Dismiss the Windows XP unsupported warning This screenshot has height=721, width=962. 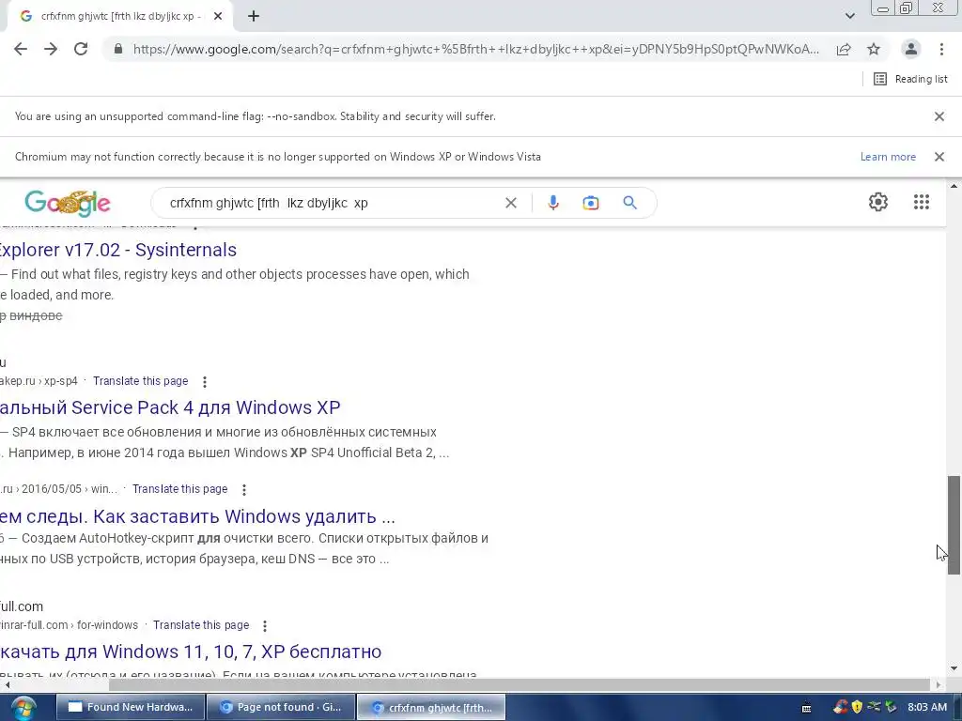939,157
